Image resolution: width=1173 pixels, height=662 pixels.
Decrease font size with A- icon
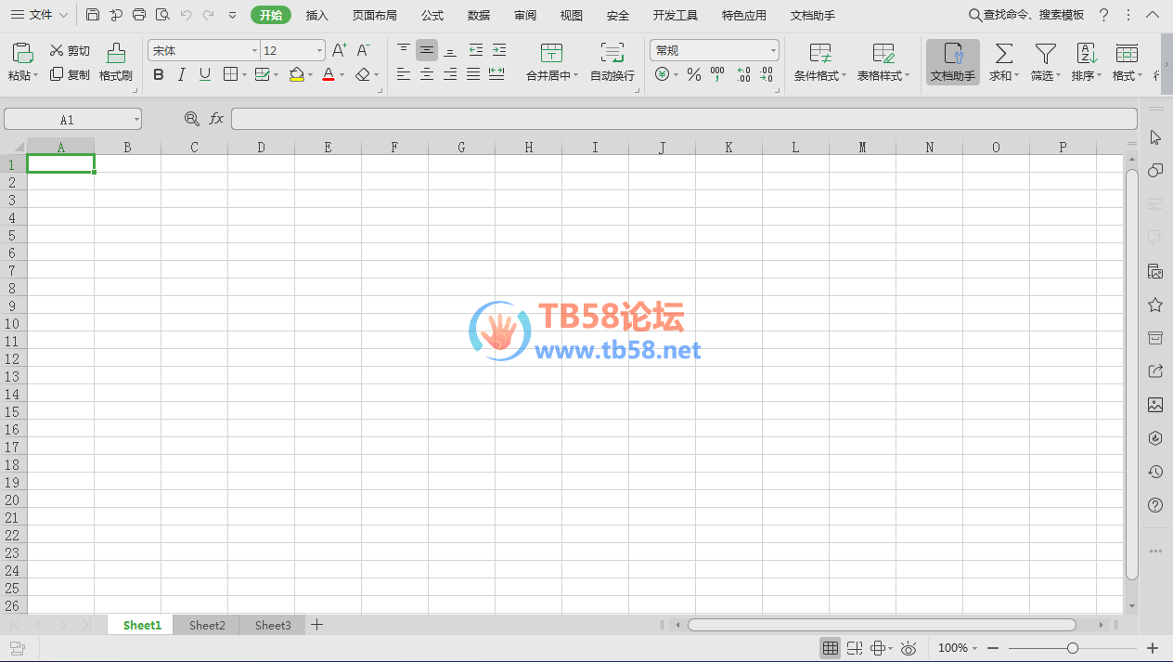tap(364, 50)
